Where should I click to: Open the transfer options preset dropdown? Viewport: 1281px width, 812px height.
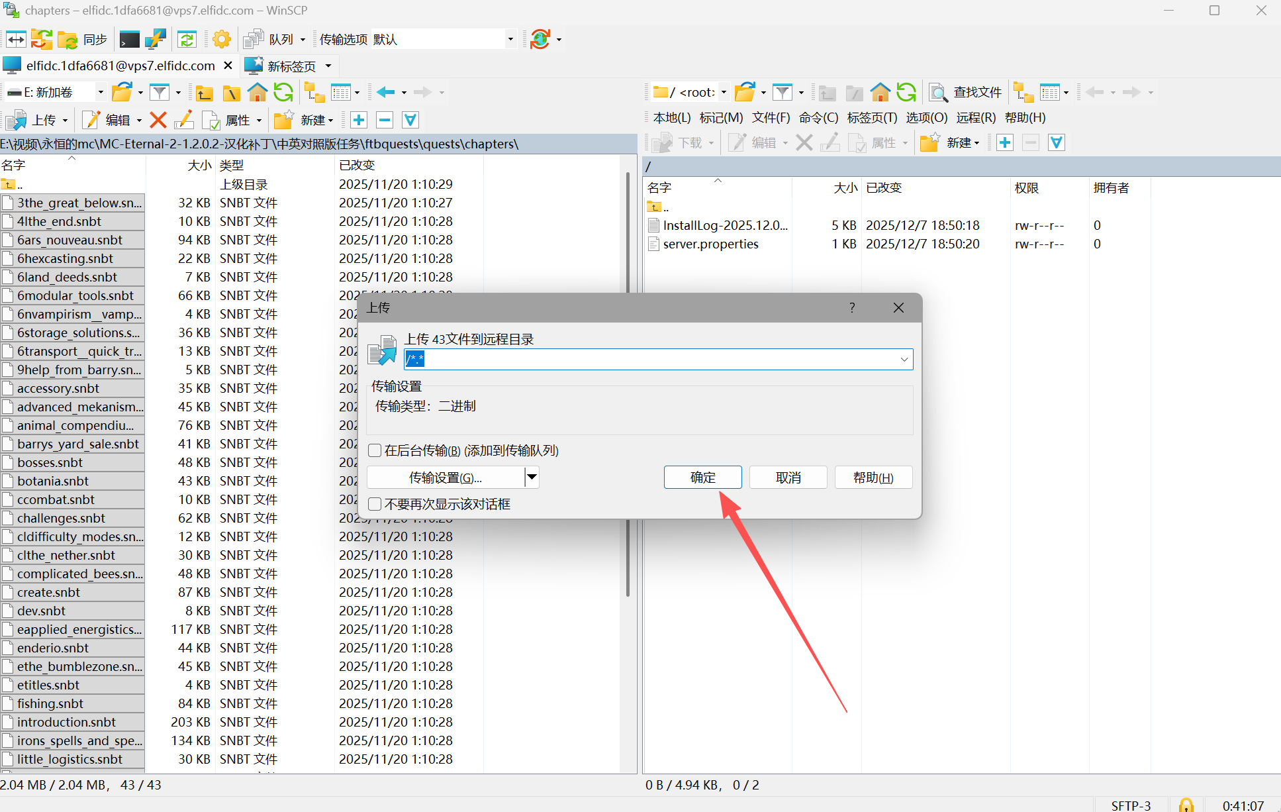coord(510,39)
